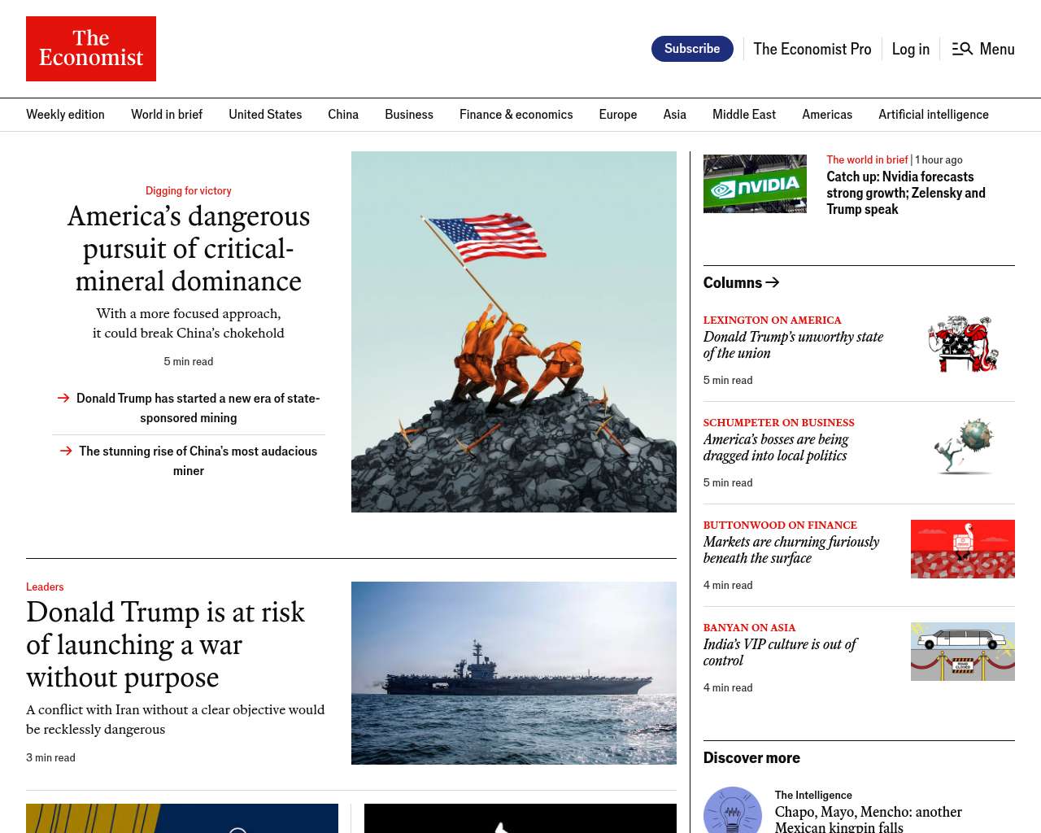Click SCHUMPETER ON BUSINESS column label
The width and height of the screenshot is (1041, 833).
779,423
